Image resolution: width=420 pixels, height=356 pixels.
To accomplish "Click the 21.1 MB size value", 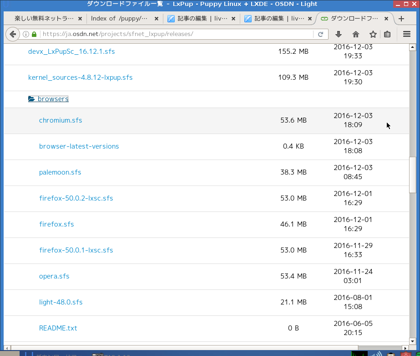I will pos(293,302).
